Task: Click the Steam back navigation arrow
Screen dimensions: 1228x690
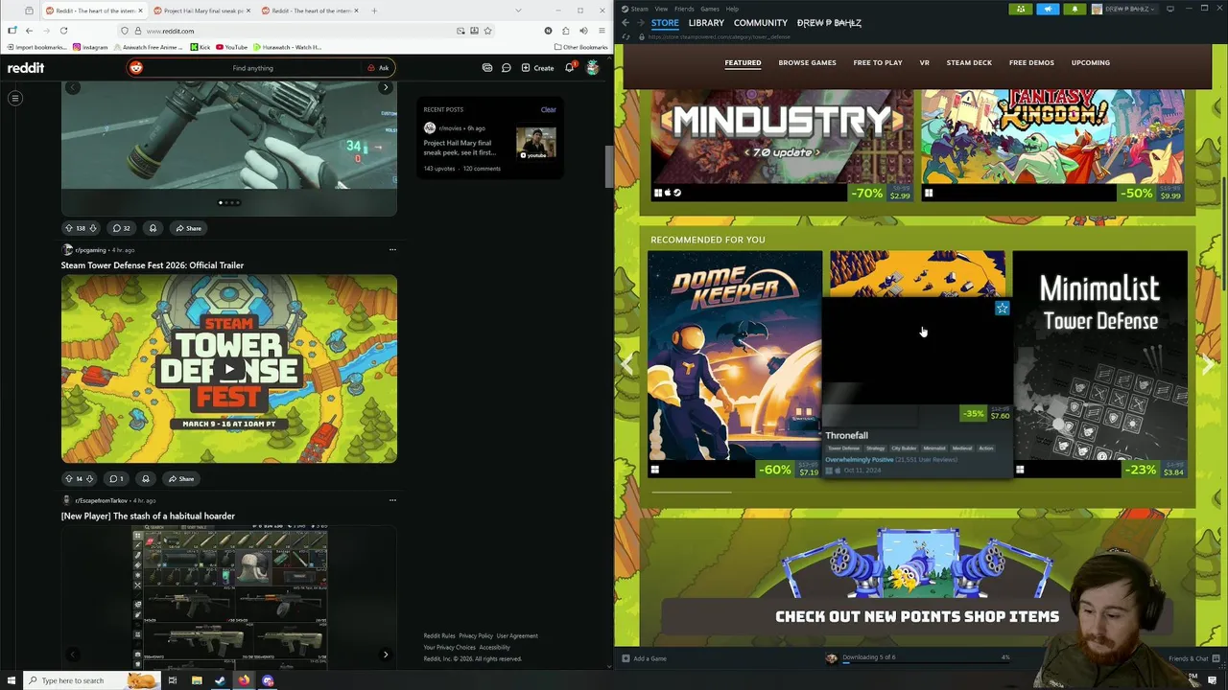Action: click(x=626, y=22)
